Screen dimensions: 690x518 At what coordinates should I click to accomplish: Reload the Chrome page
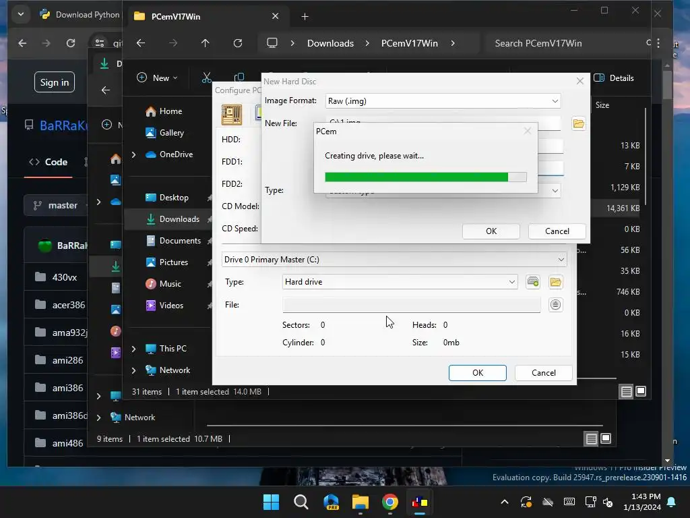(70, 43)
